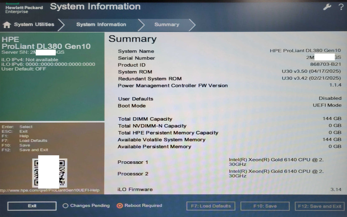Click F10: Save button

click(265, 206)
